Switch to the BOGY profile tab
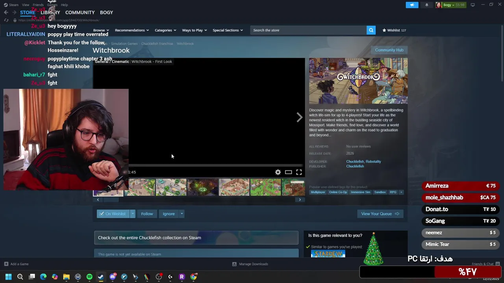This screenshot has height=283, width=504. pos(107,13)
